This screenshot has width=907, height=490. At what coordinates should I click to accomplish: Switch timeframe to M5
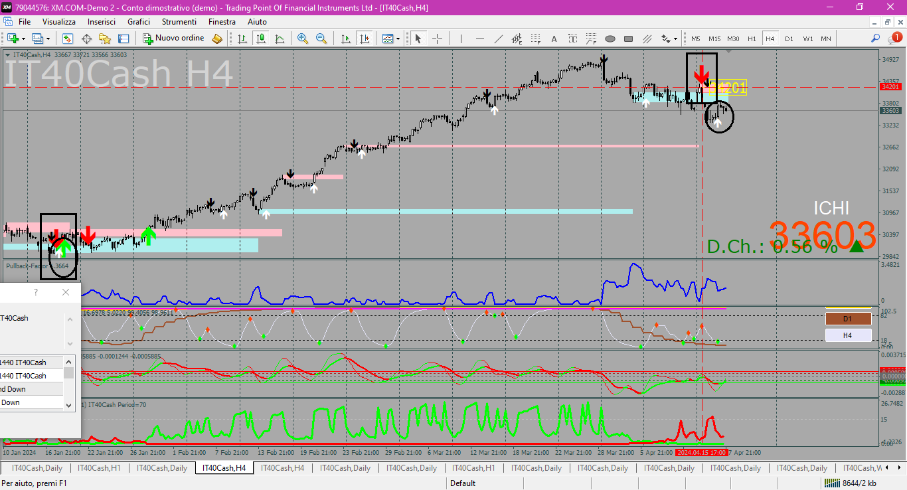click(x=695, y=39)
